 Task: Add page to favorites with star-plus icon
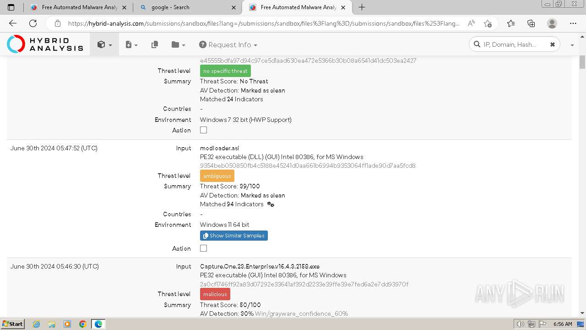click(x=488, y=23)
